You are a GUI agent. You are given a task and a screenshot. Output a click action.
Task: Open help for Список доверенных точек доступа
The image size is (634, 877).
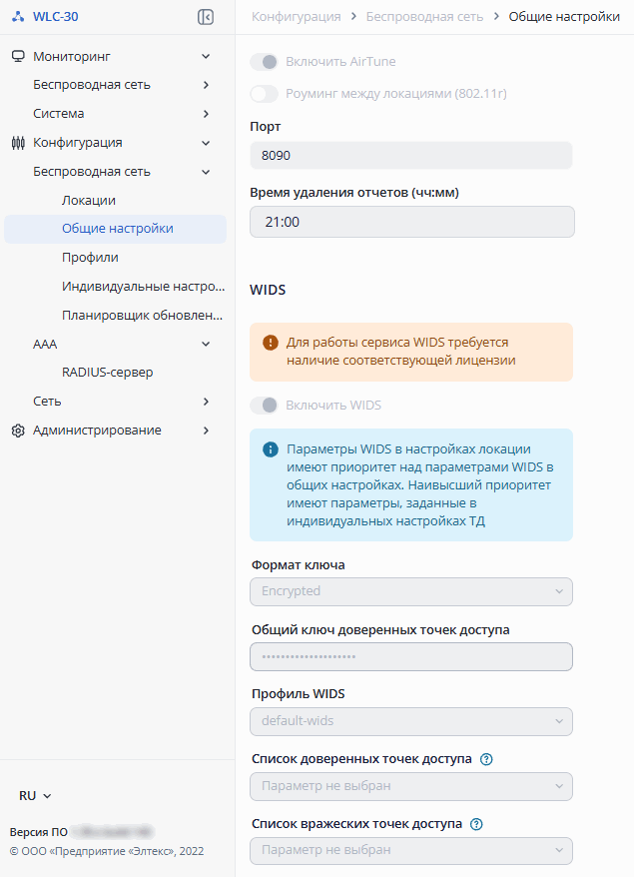point(486,759)
